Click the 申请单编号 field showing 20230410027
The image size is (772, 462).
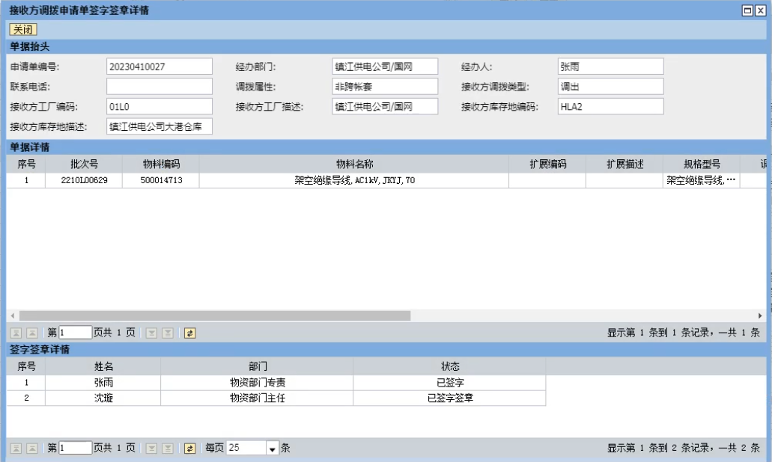click(159, 67)
